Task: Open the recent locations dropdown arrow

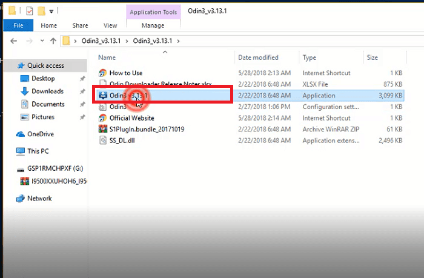Action: [x=42, y=41]
